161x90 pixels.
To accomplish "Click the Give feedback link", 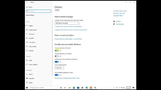I will pyautogui.click(x=120, y=24).
